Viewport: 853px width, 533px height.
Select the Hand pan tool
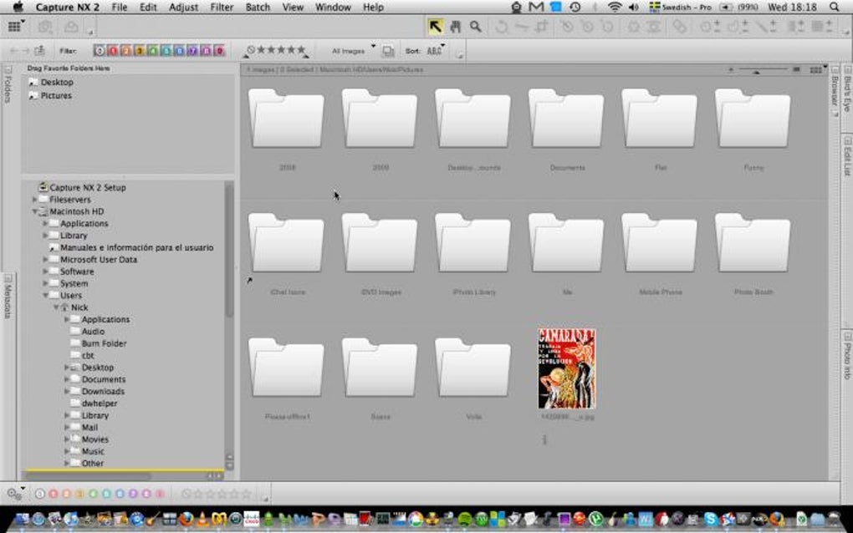(x=455, y=27)
